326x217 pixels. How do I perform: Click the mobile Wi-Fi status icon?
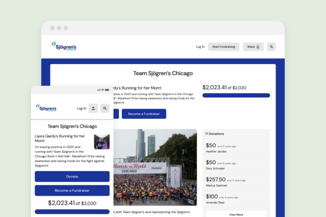point(103,90)
